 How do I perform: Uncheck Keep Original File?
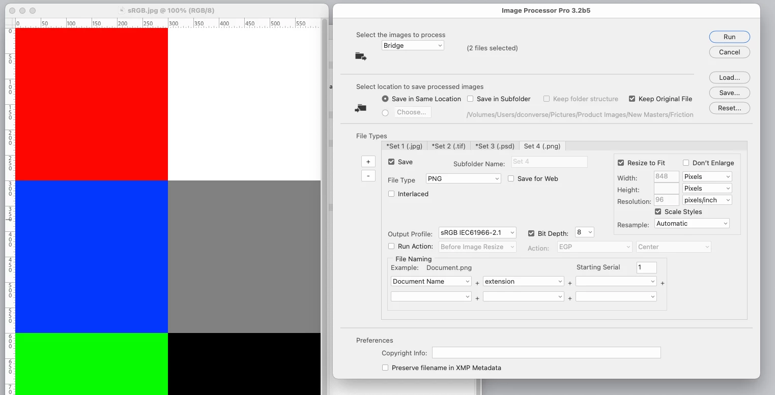click(632, 99)
